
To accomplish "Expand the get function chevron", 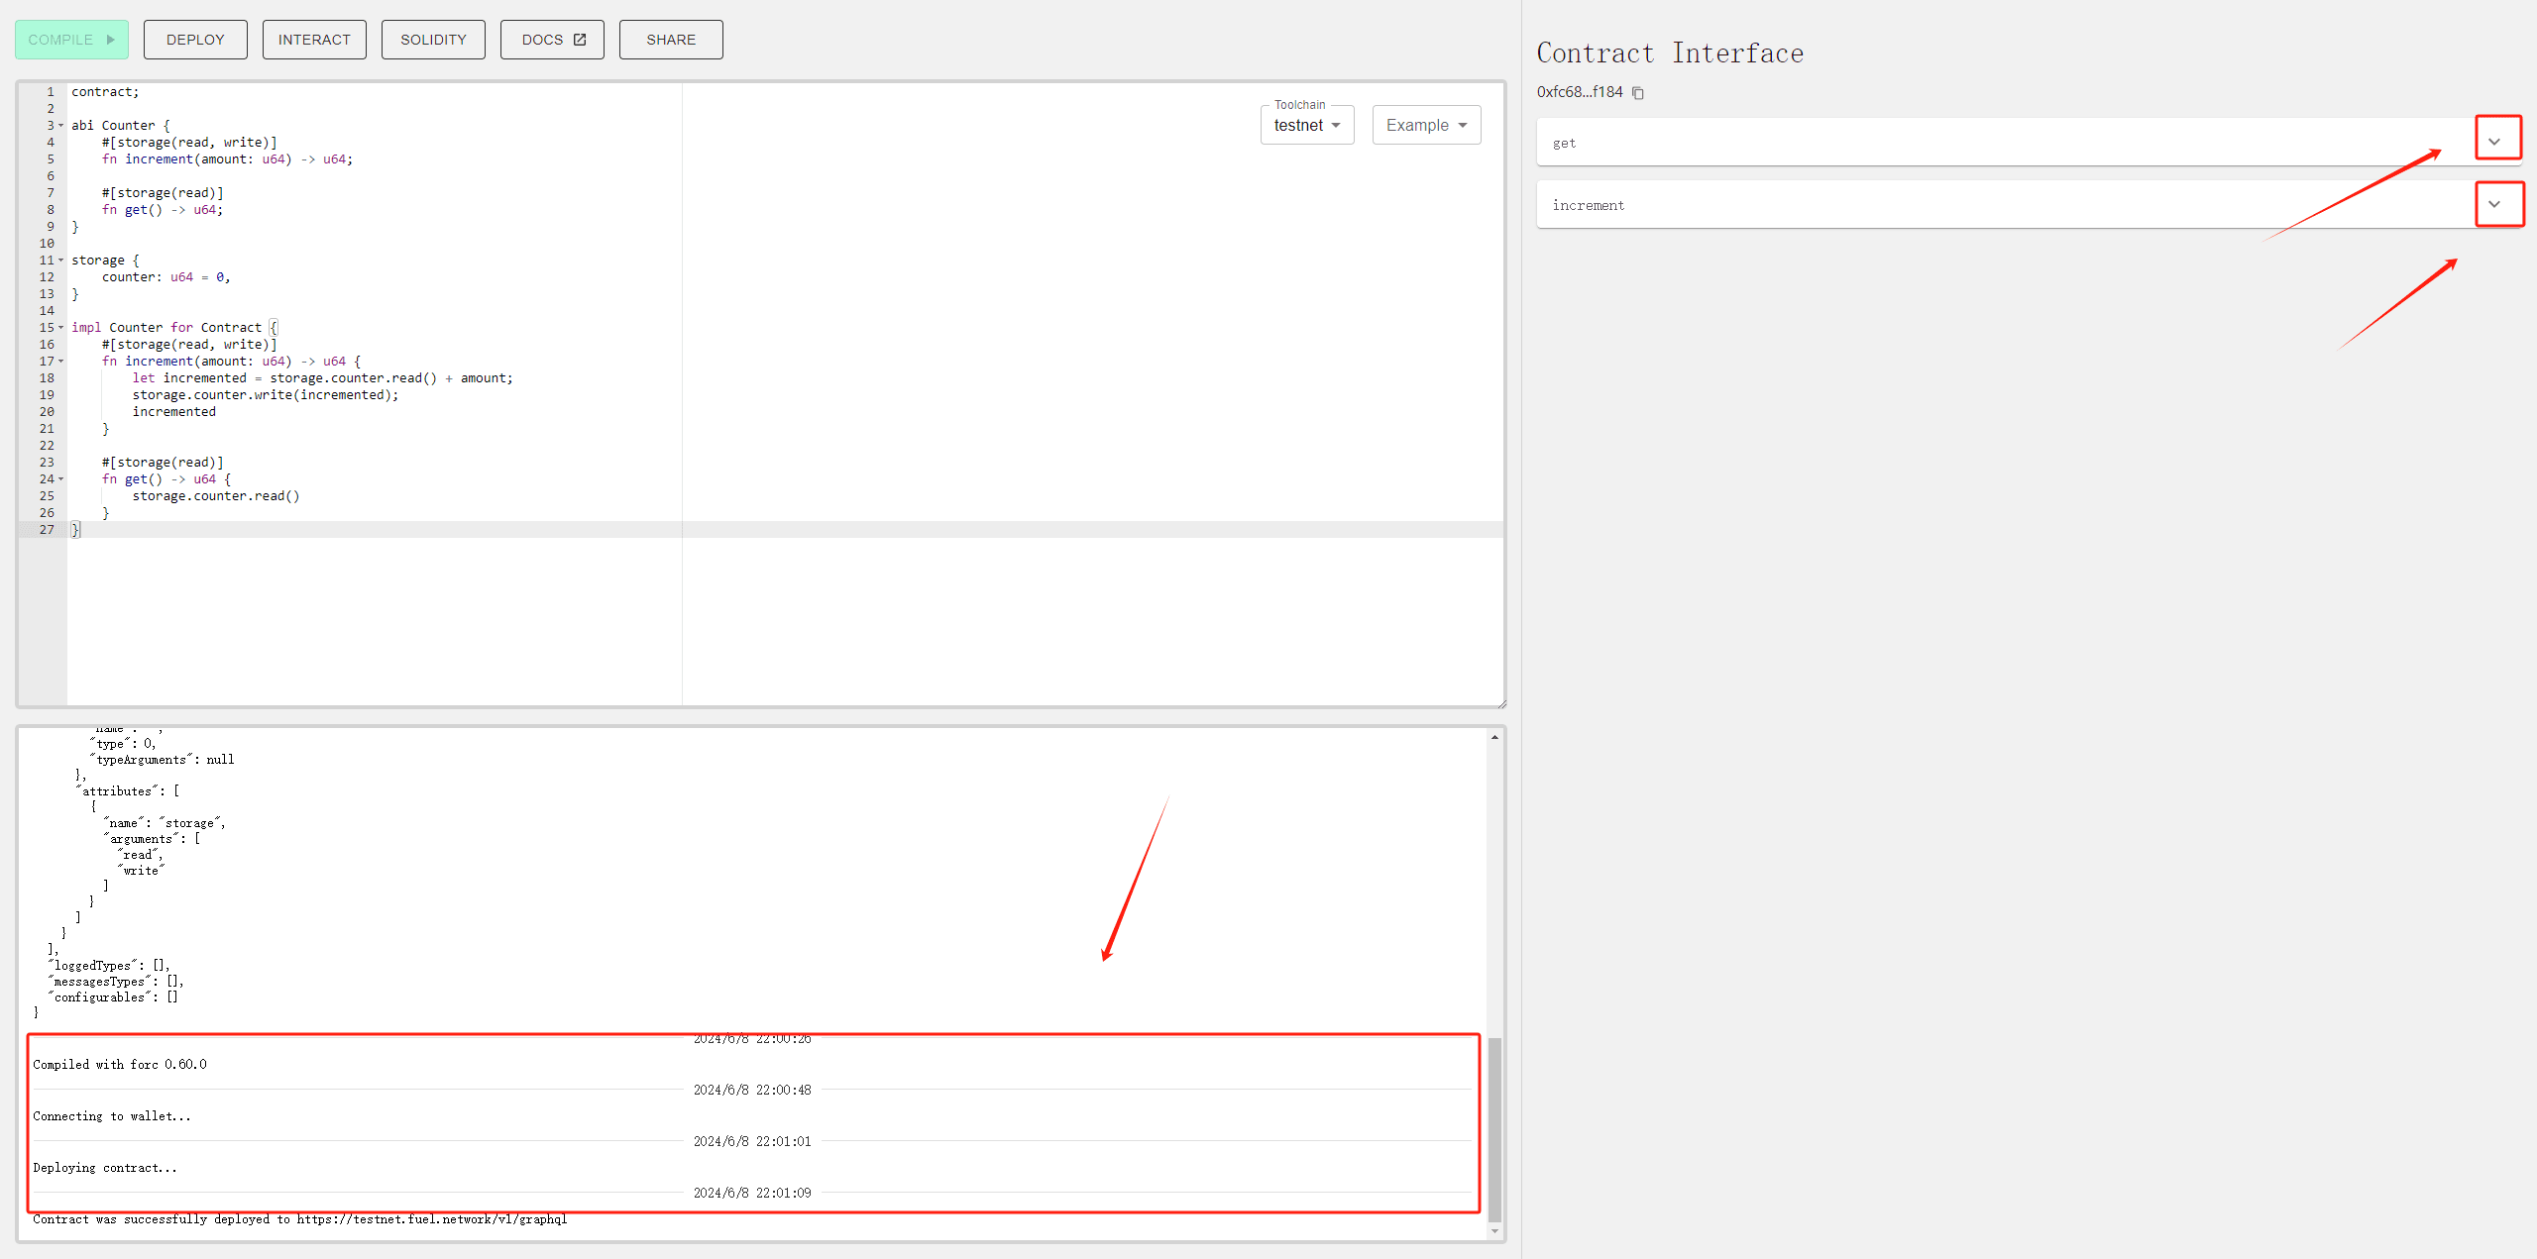I will coord(2494,142).
